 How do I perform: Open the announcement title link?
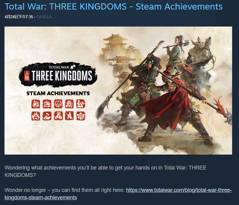click(114, 7)
